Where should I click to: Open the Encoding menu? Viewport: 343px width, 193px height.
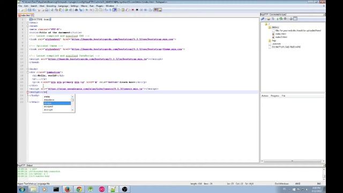(51, 6)
